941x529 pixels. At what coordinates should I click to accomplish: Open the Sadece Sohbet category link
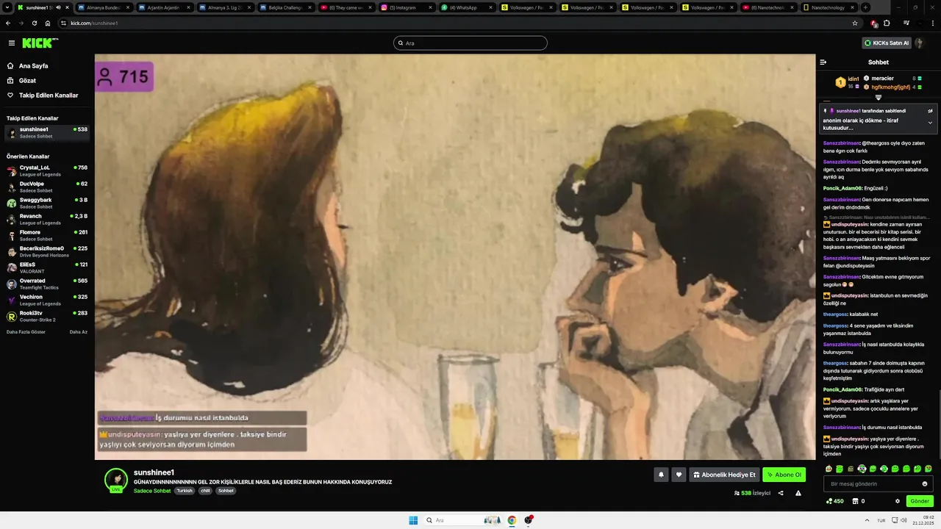[x=152, y=491]
